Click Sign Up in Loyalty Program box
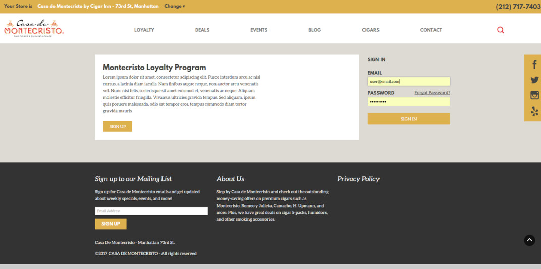Viewport: 541px width, 269px height. [x=117, y=126]
